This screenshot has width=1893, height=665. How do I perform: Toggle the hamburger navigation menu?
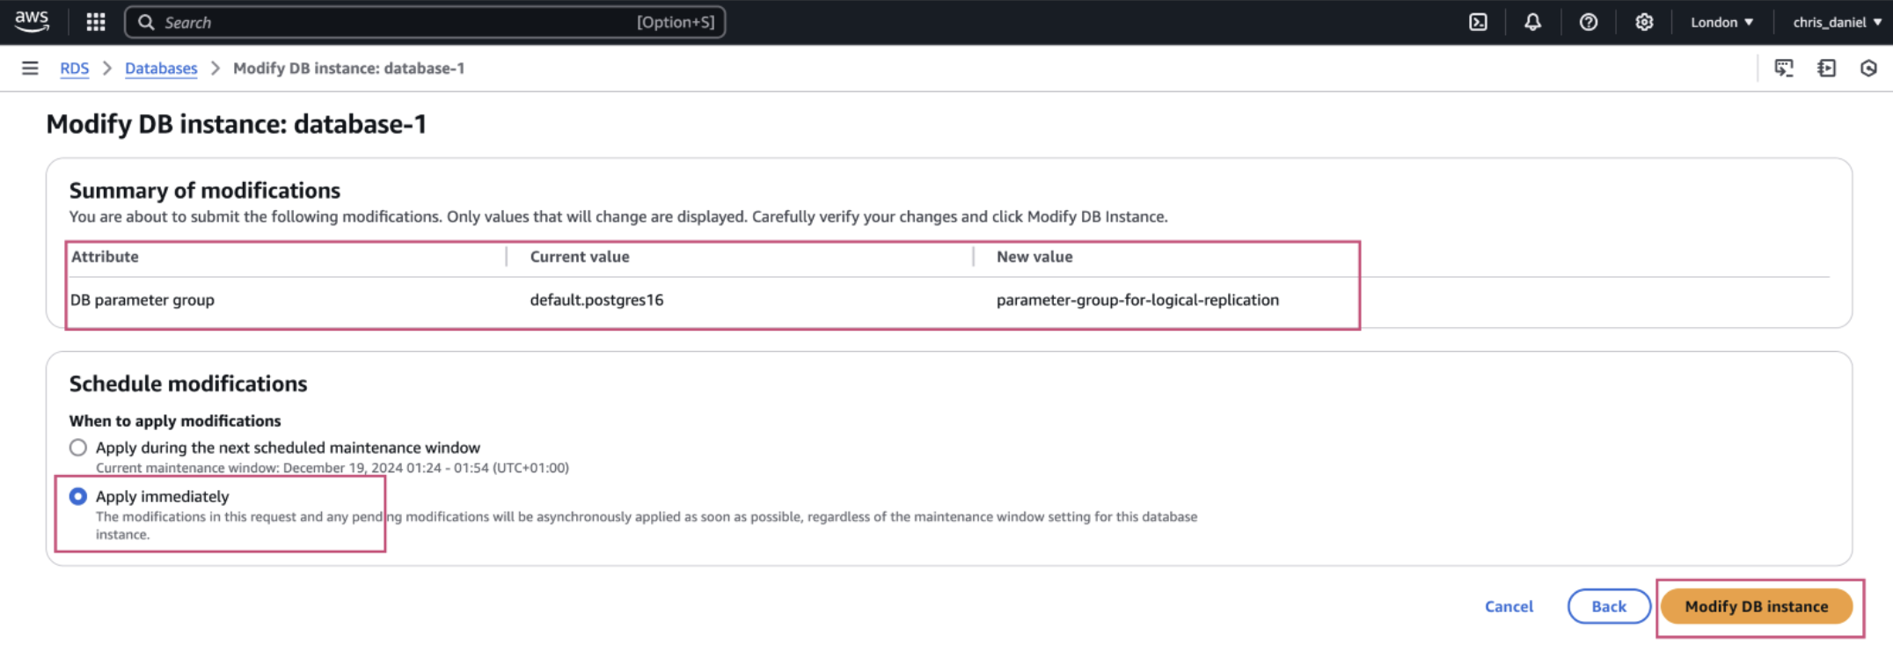coord(30,68)
